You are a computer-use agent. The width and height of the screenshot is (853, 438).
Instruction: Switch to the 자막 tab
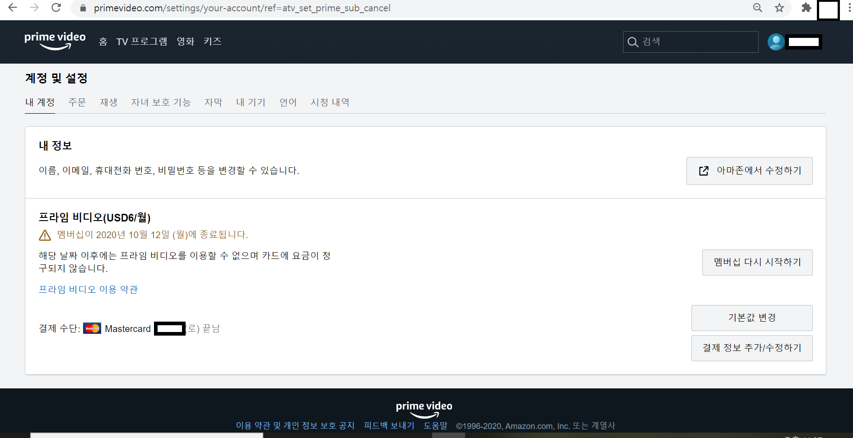pyautogui.click(x=214, y=102)
